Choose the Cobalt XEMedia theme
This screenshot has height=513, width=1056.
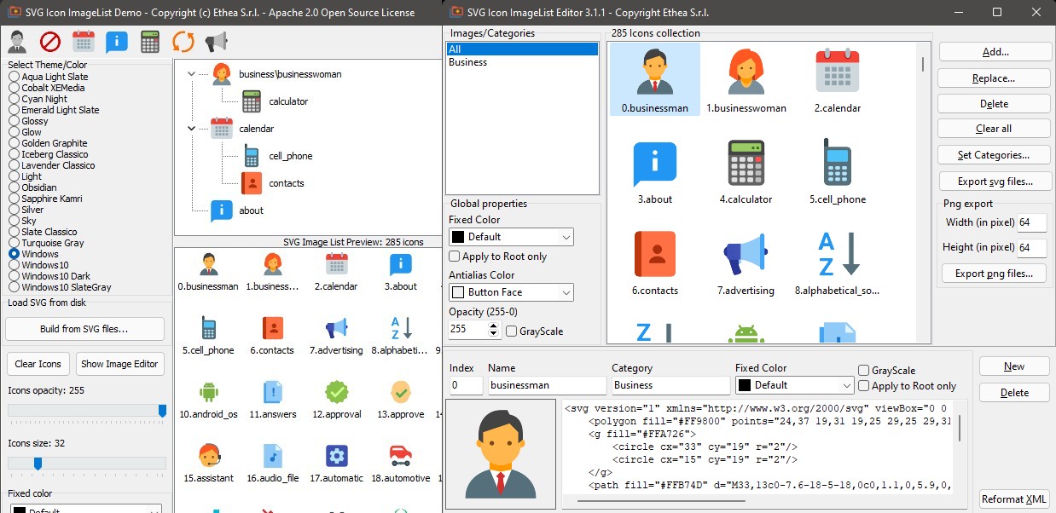click(47, 88)
